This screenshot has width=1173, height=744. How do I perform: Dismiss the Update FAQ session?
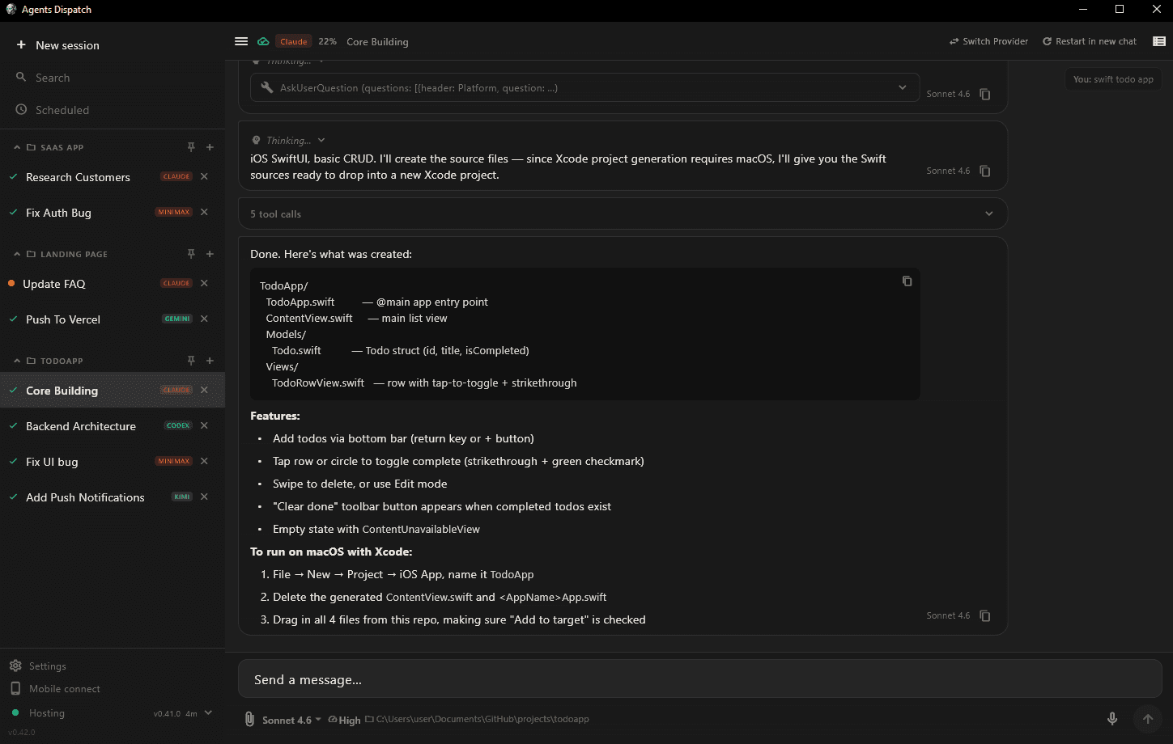click(204, 283)
